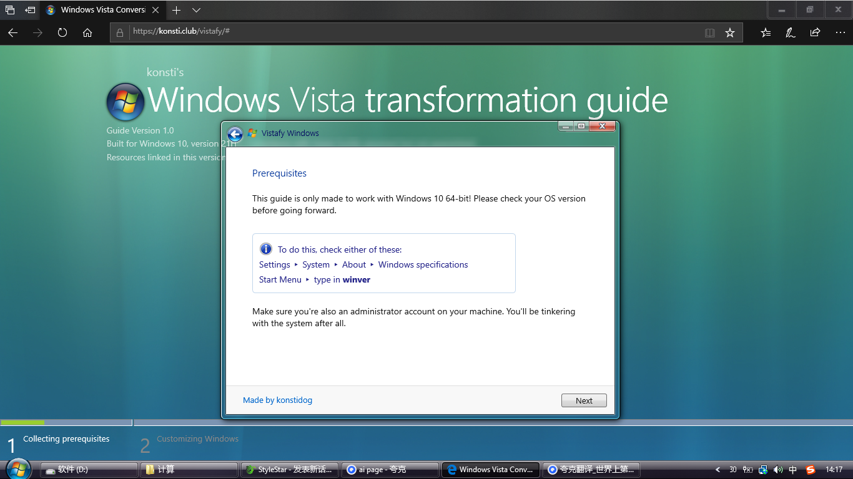Open the Vista Start orb
The image size is (853, 479).
coord(17,468)
